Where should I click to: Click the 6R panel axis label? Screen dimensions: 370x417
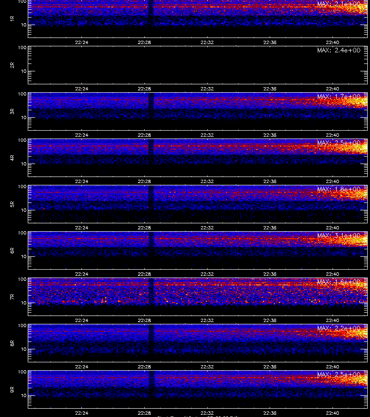point(12,251)
